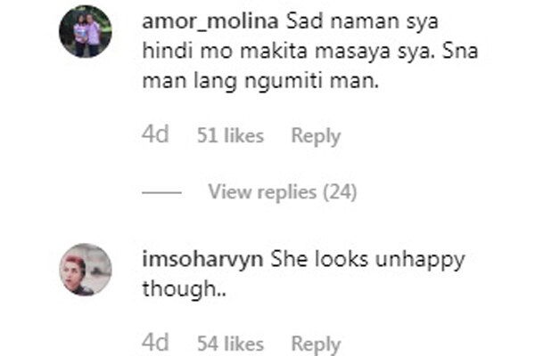Open the 54 likes list
The height and width of the screenshot is (356, 535).
pyautogui.click(x=230, y=344)
